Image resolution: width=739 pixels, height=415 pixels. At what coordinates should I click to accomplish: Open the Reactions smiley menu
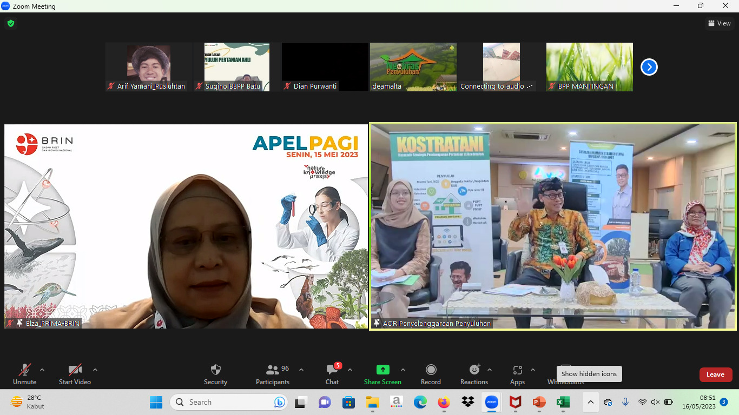pyautogui.click(x=474, y=374)
